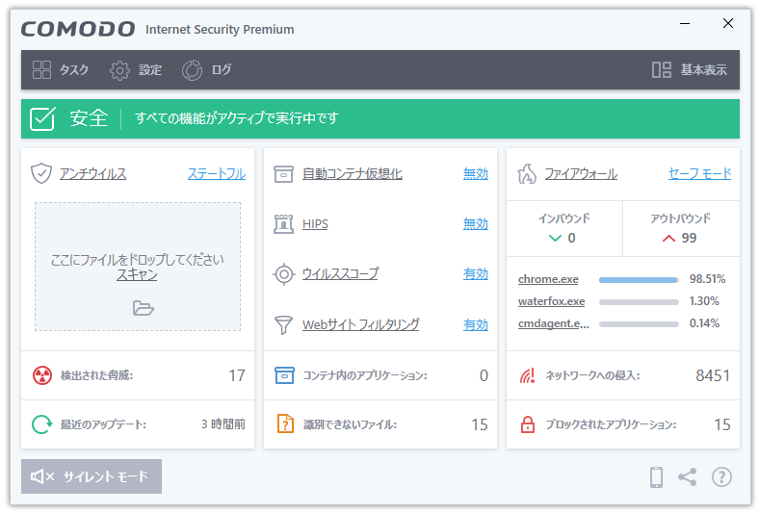759x513 pixels.
Task: Toggle ウイルススコープ status 有効
Action: 476,274
